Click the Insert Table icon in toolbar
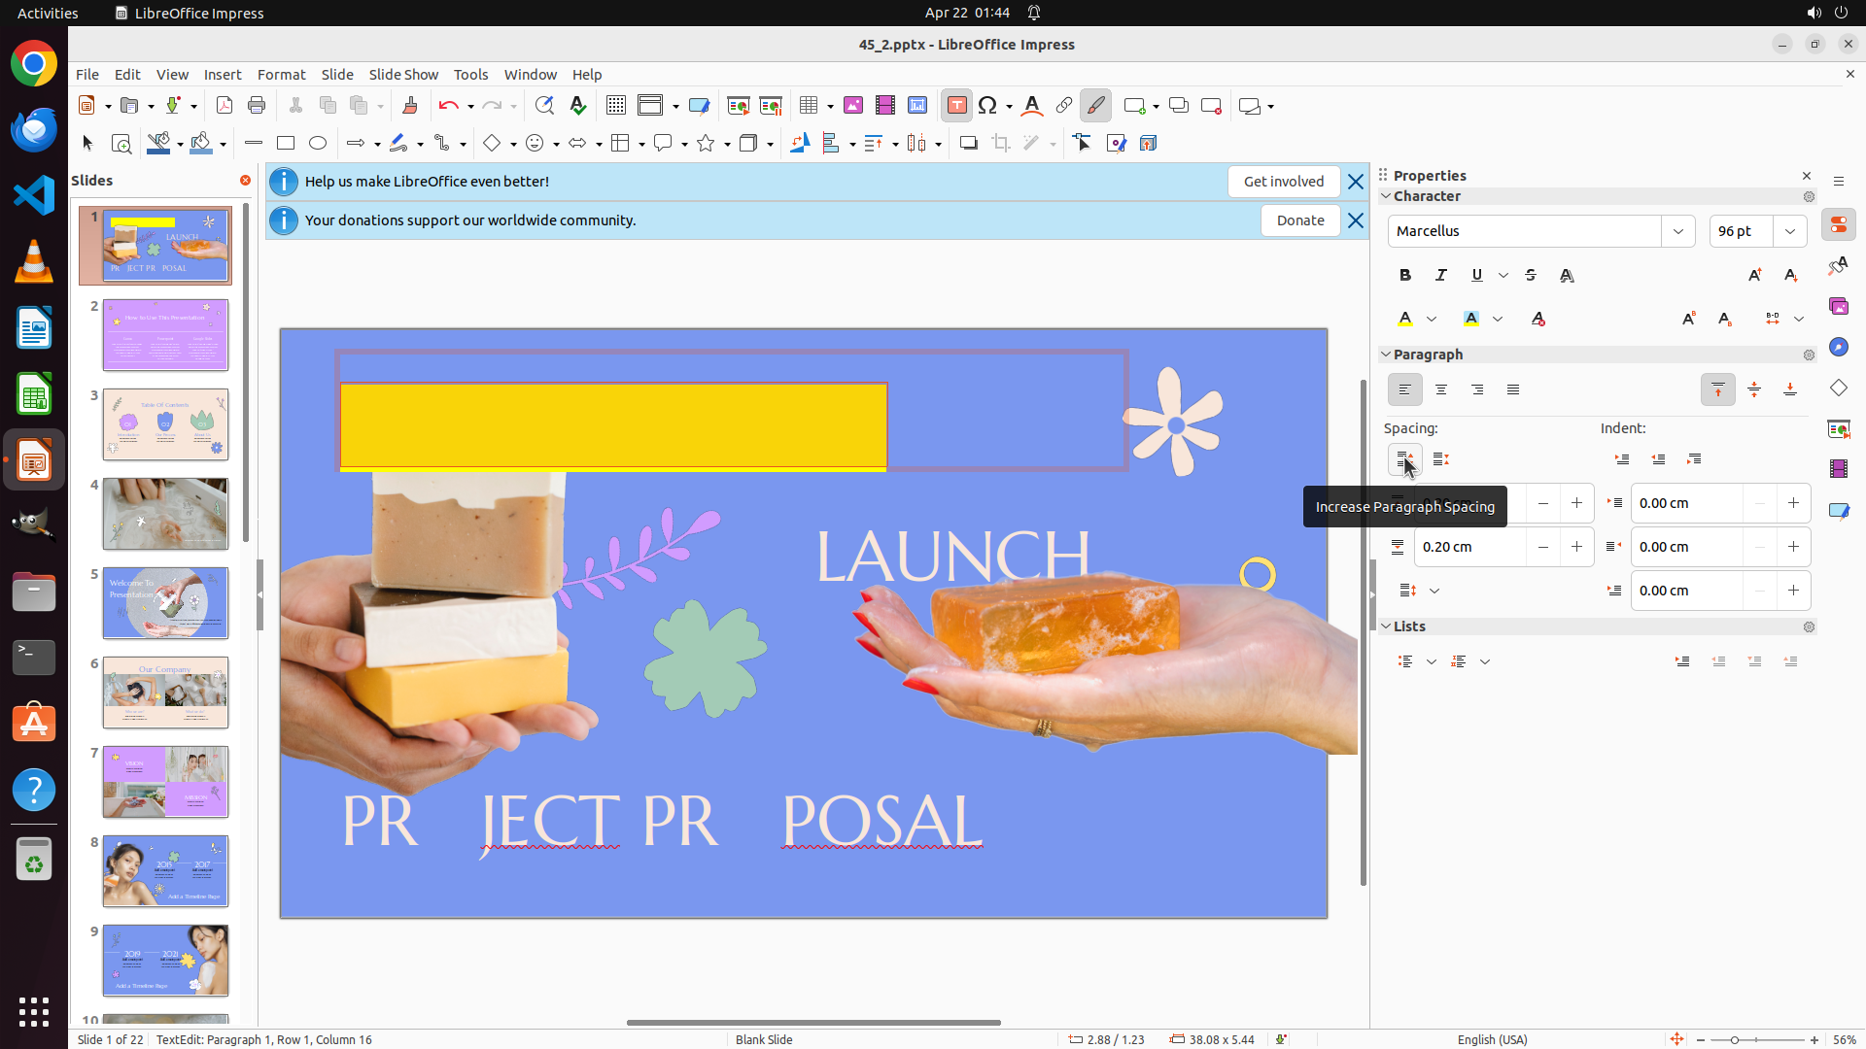The width and height of the screenshot is (1866, 1049). tap(808, 106)
